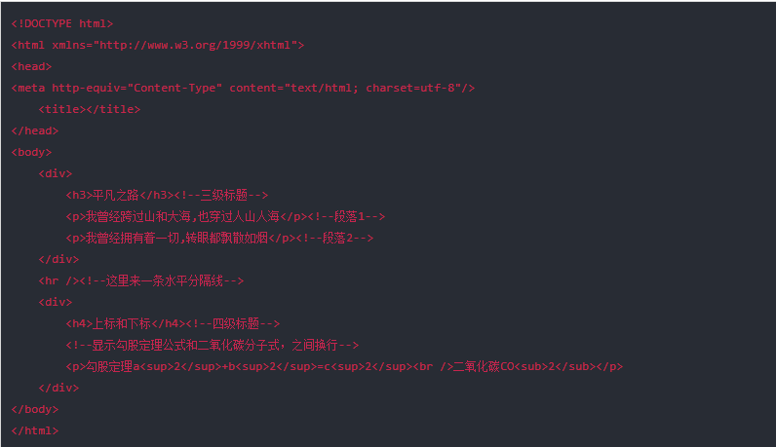Click the opening body tag

click(31, 152)
